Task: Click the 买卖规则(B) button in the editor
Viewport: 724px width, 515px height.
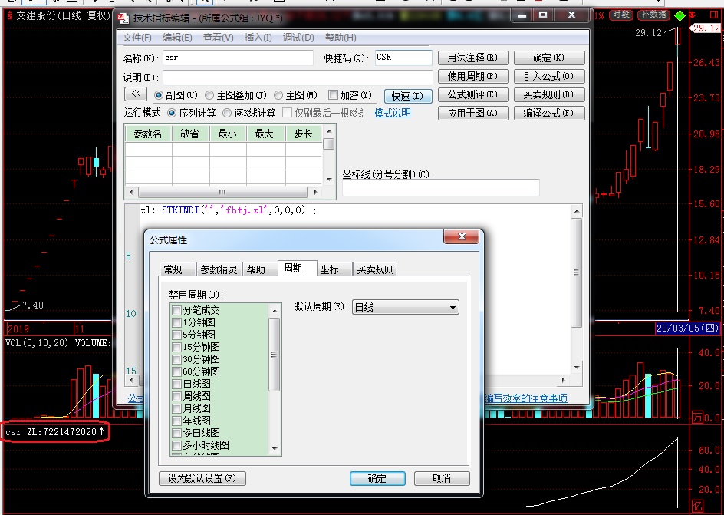Action: coord(548,94)
